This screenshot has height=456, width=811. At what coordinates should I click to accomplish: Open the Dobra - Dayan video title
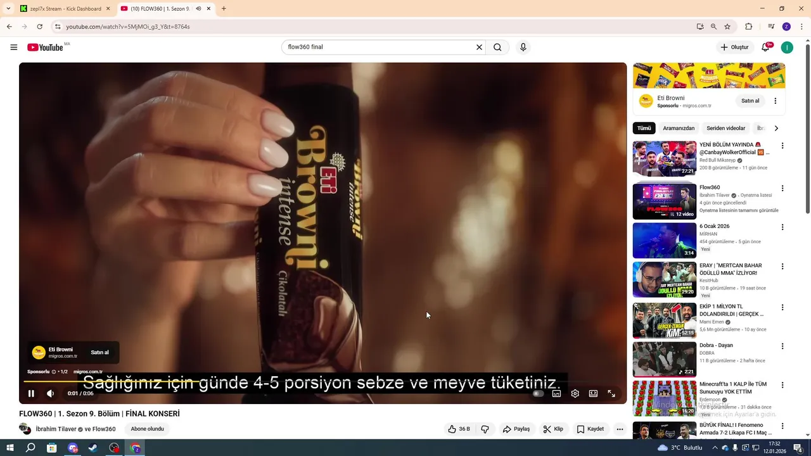(x=716, y=345)
